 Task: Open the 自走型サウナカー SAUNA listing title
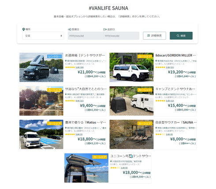point(176,122)
